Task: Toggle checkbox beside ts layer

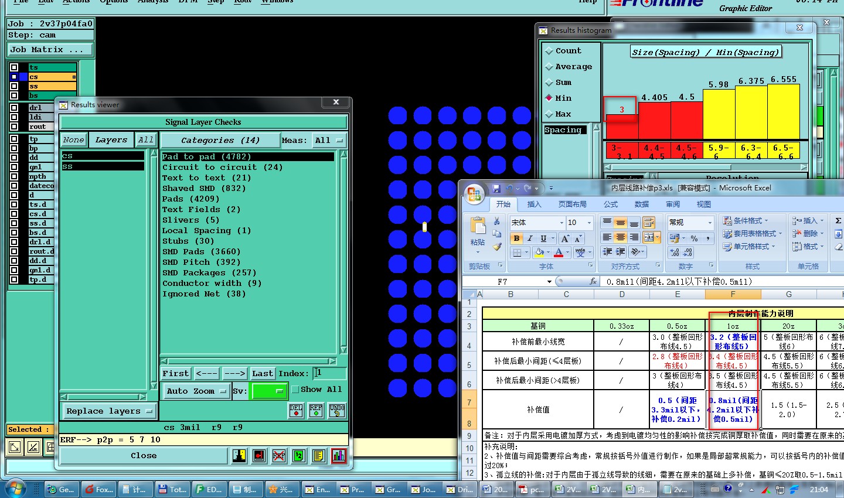Action: pyautogui.click(x=14, y=67)
